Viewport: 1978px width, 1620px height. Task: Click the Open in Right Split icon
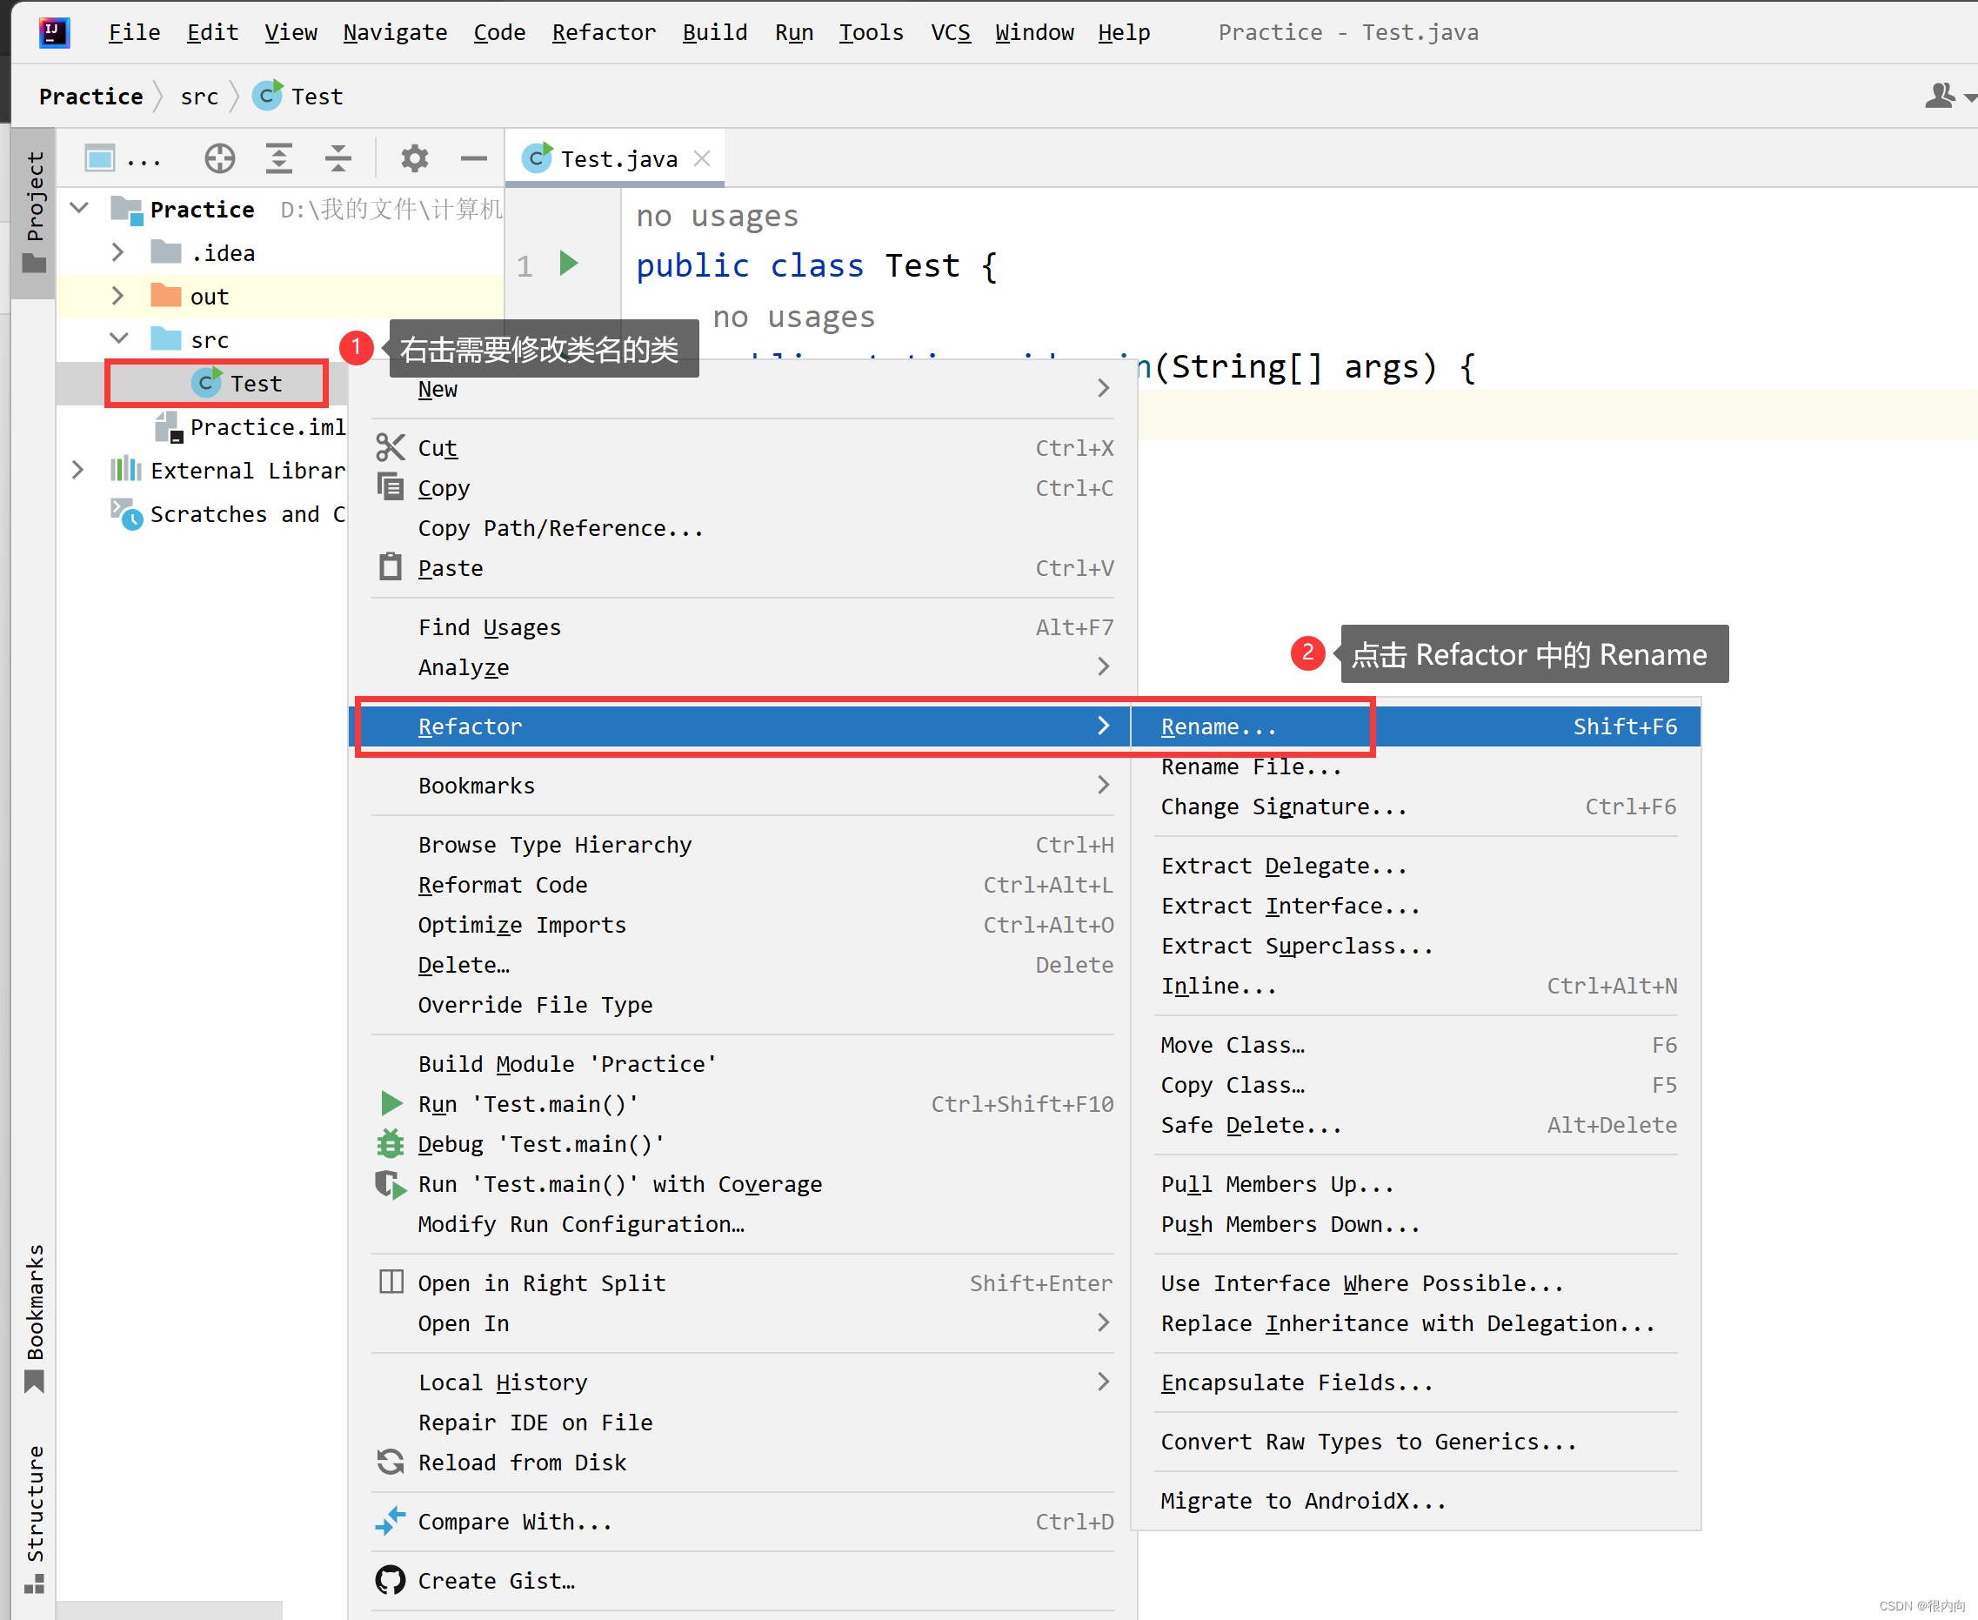pos(391,1282)
